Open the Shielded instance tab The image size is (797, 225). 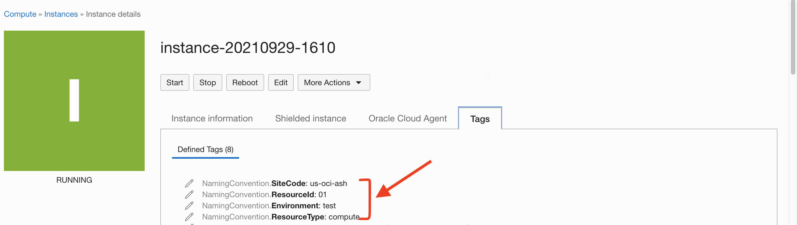(310, 119)
